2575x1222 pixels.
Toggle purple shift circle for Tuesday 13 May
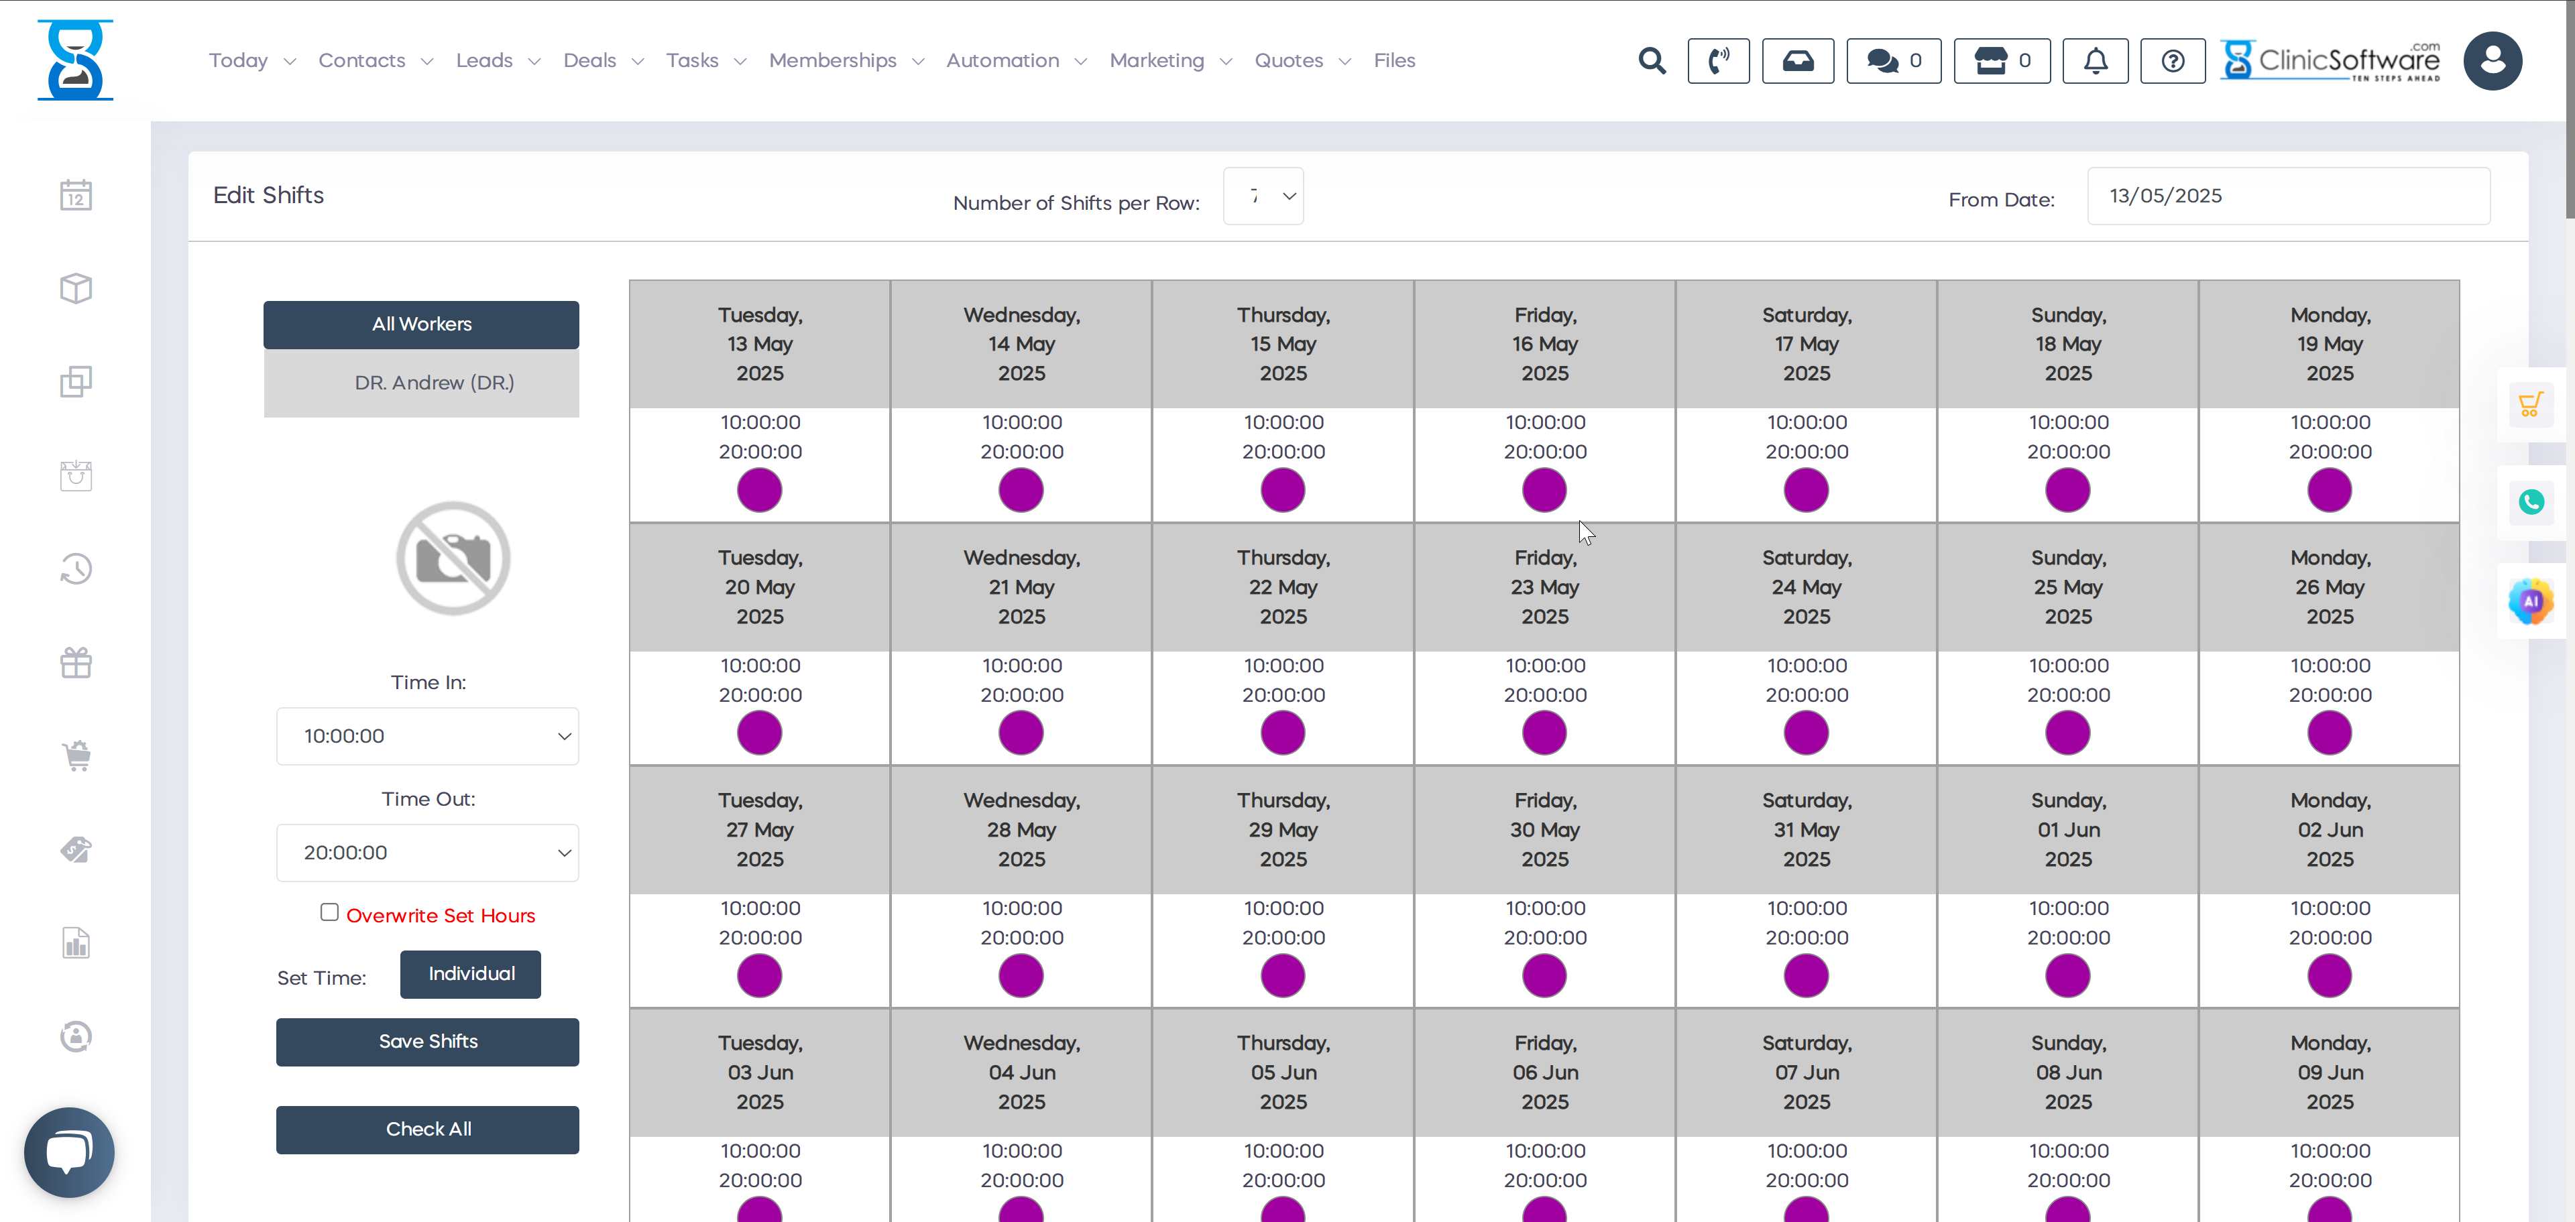click(758, 491)
